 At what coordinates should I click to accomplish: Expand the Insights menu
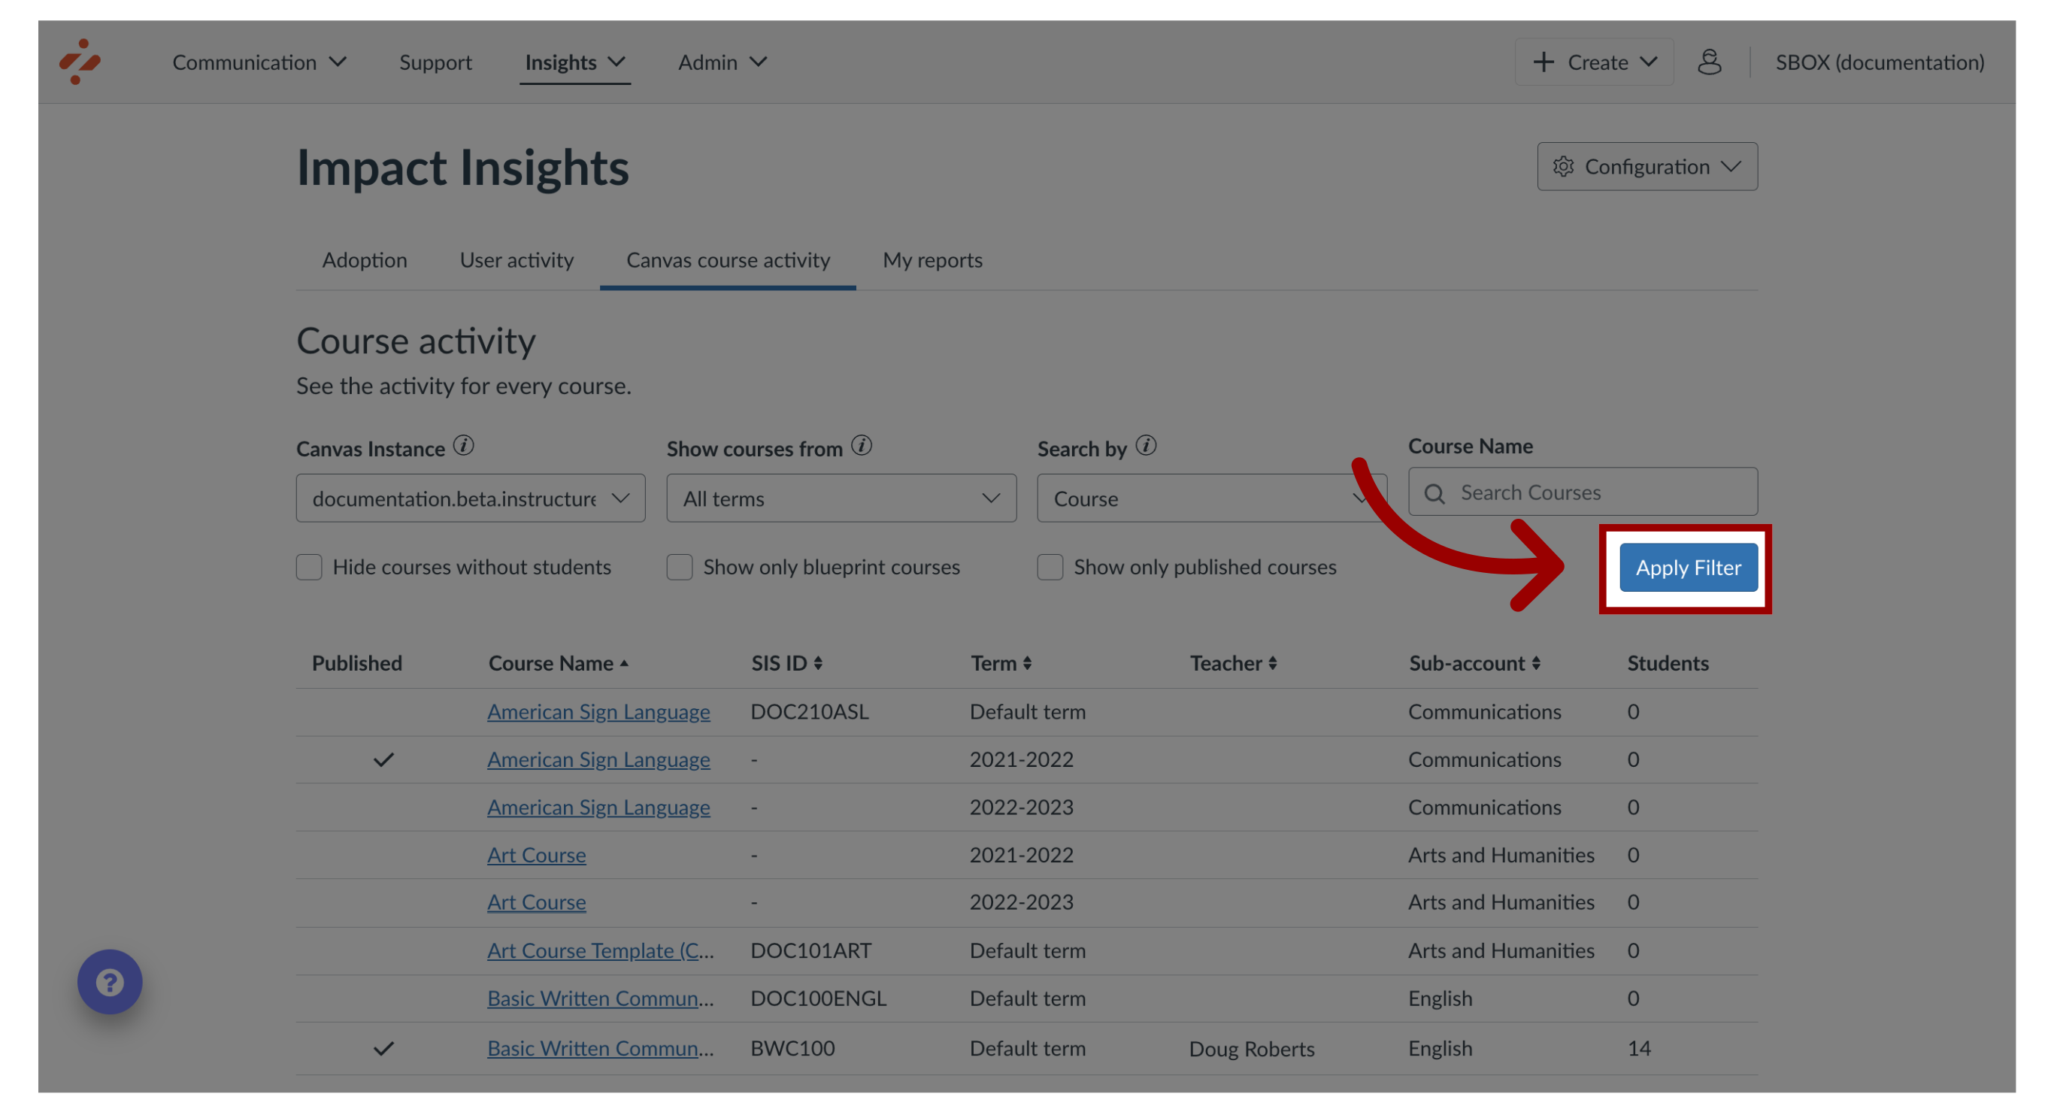(575, 62)
